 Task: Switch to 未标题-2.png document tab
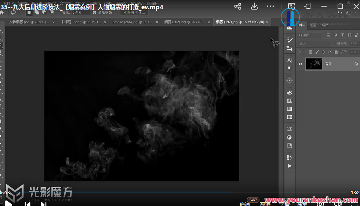point(81,22)
